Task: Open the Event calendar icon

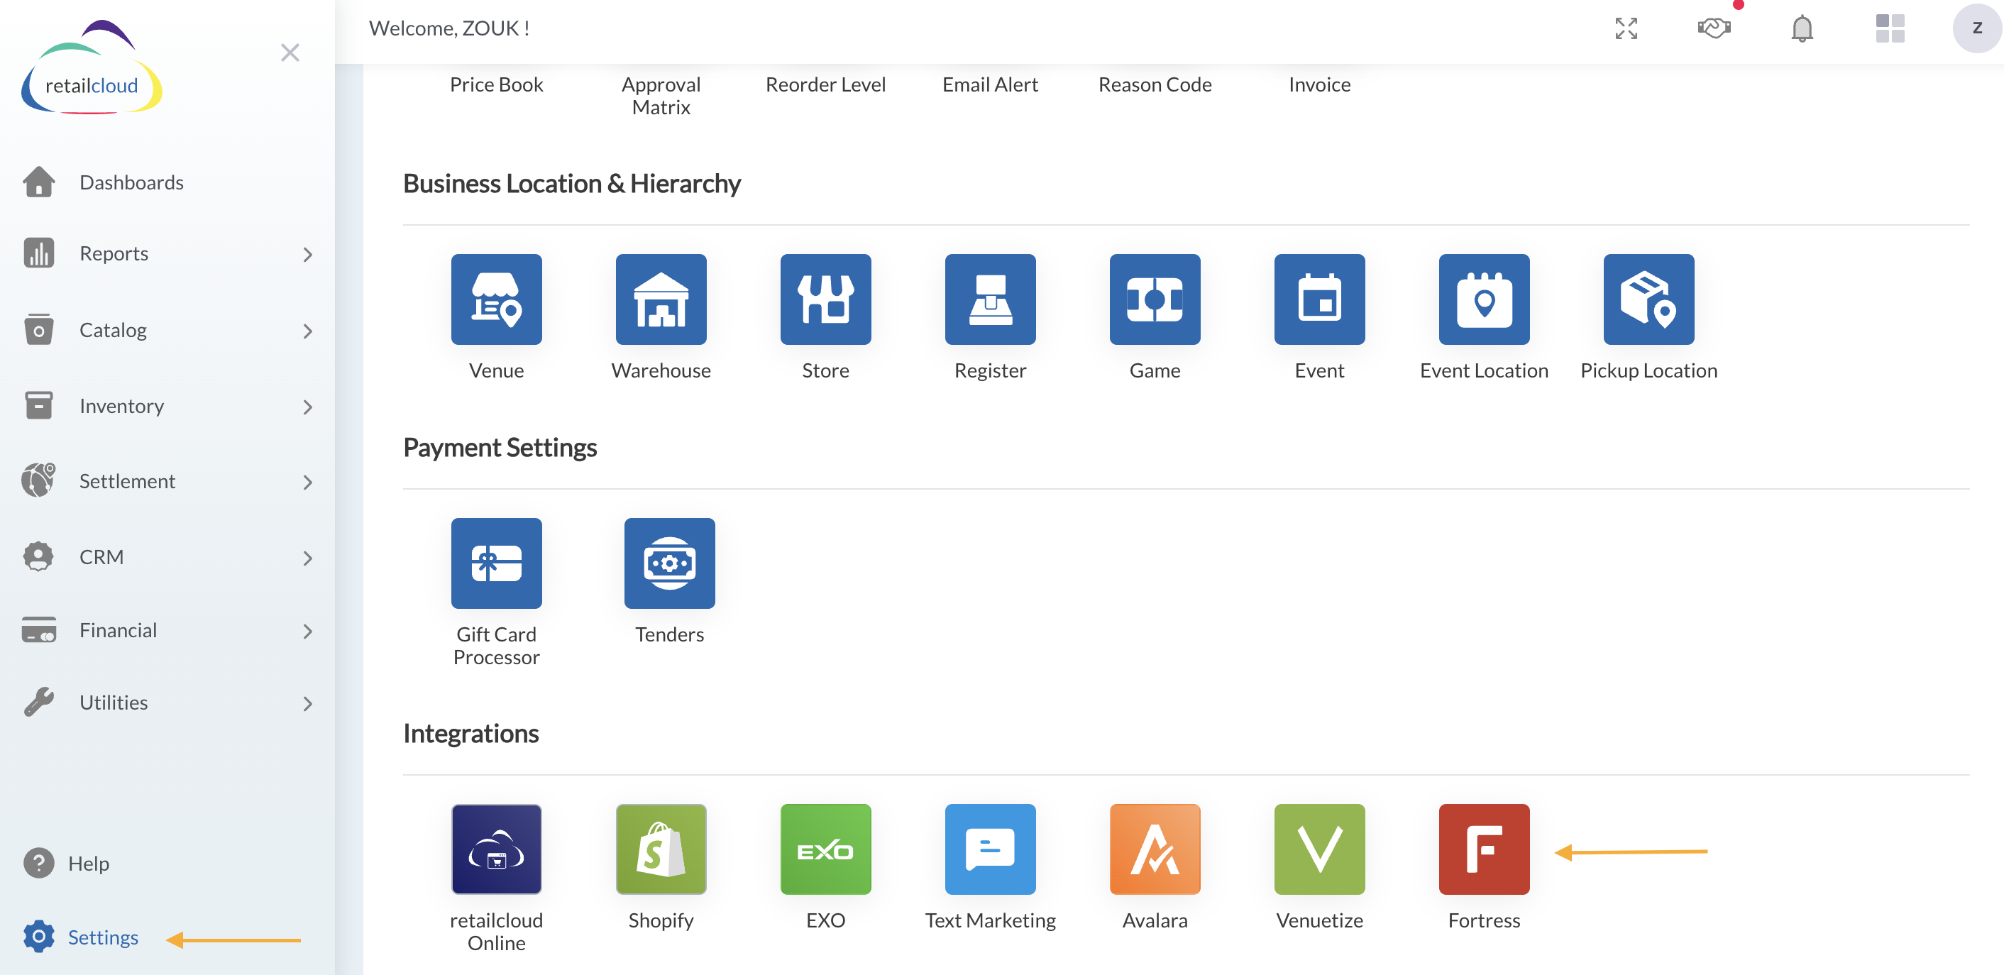Action: coord(1319,299)
